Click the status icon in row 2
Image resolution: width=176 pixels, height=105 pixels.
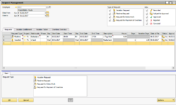coord(163,40)
